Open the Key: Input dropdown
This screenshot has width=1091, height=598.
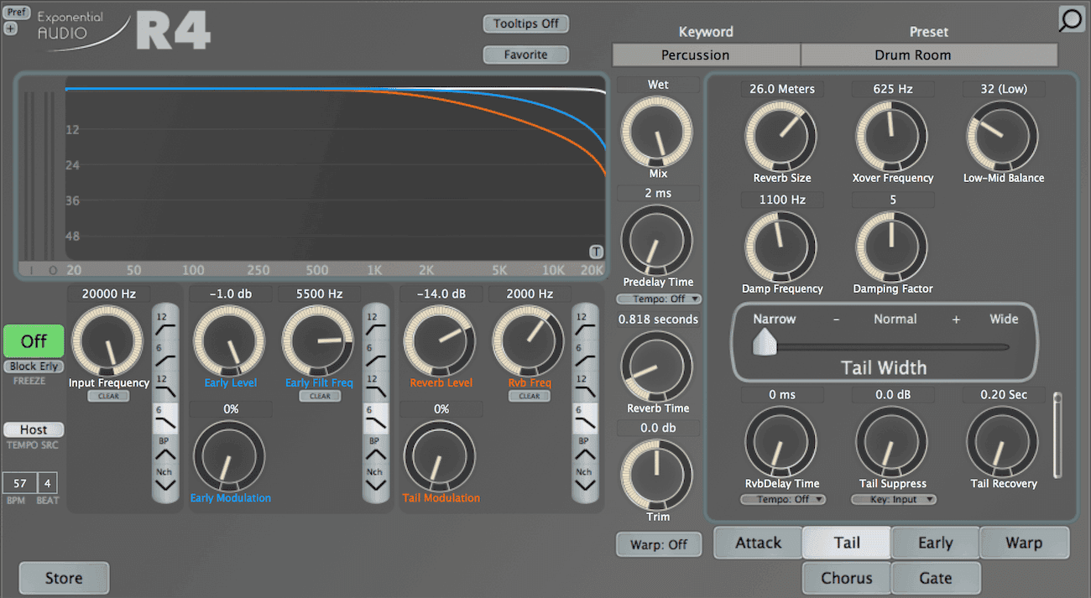(x=893, y=499)
